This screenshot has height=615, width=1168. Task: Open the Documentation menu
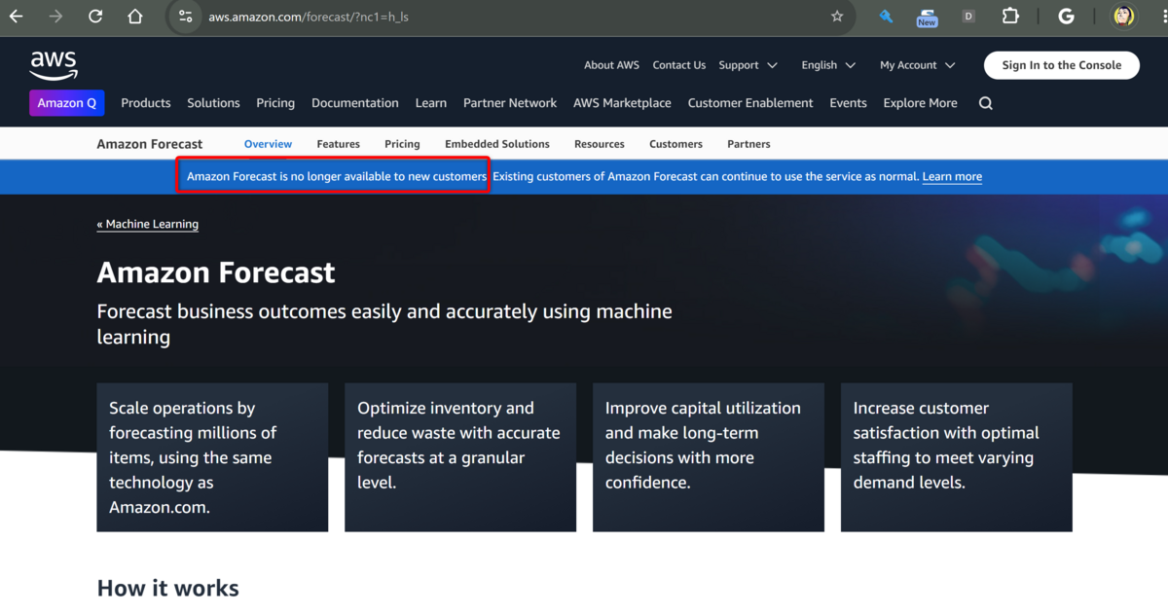(355, 103)
